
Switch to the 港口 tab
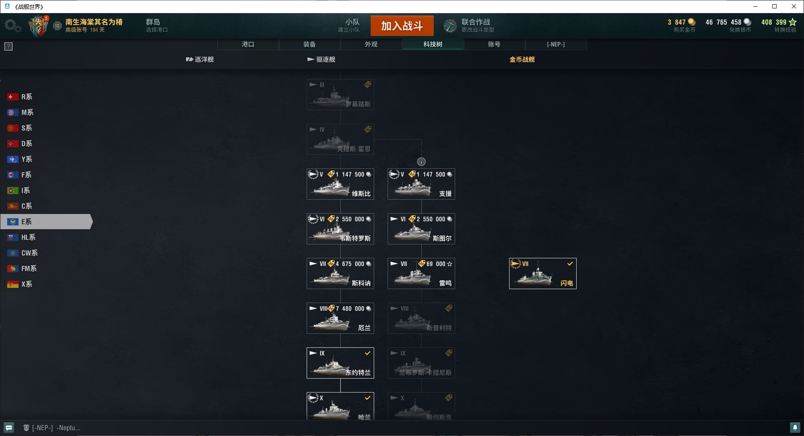click(x=248, y=44)
